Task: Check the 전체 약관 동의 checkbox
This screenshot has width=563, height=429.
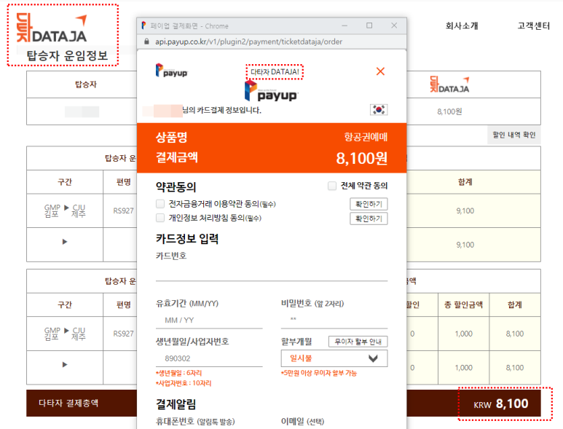Action: pos(332,186)
